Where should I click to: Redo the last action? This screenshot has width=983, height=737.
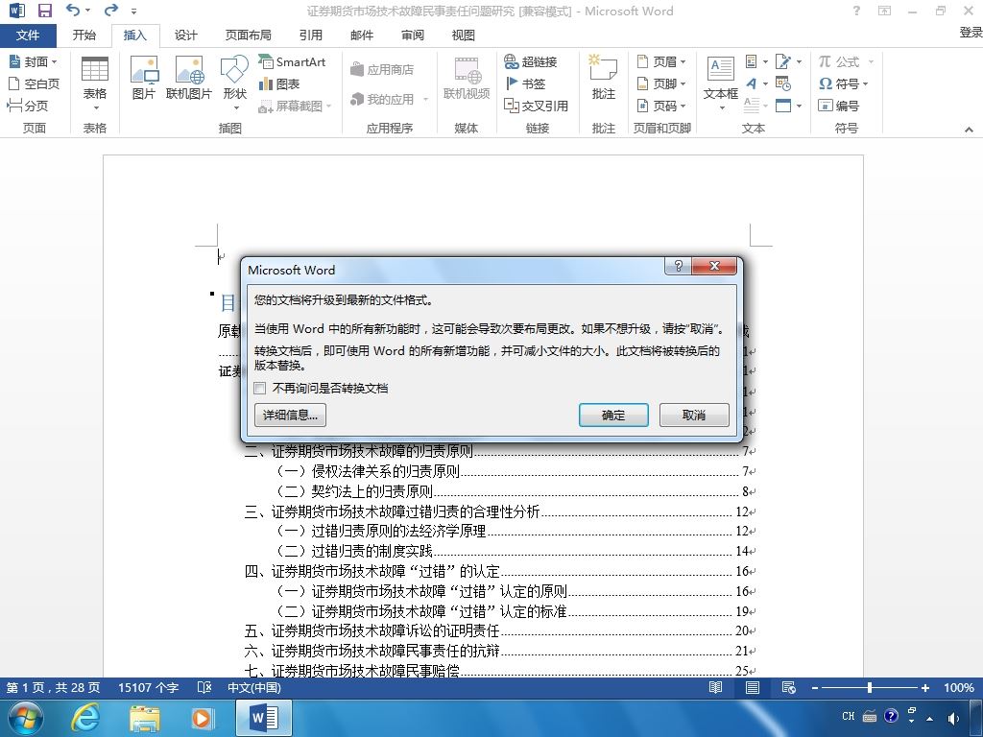point(111,11)
